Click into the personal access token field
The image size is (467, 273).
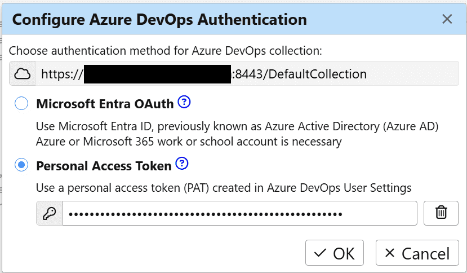(x=240, y=213)
